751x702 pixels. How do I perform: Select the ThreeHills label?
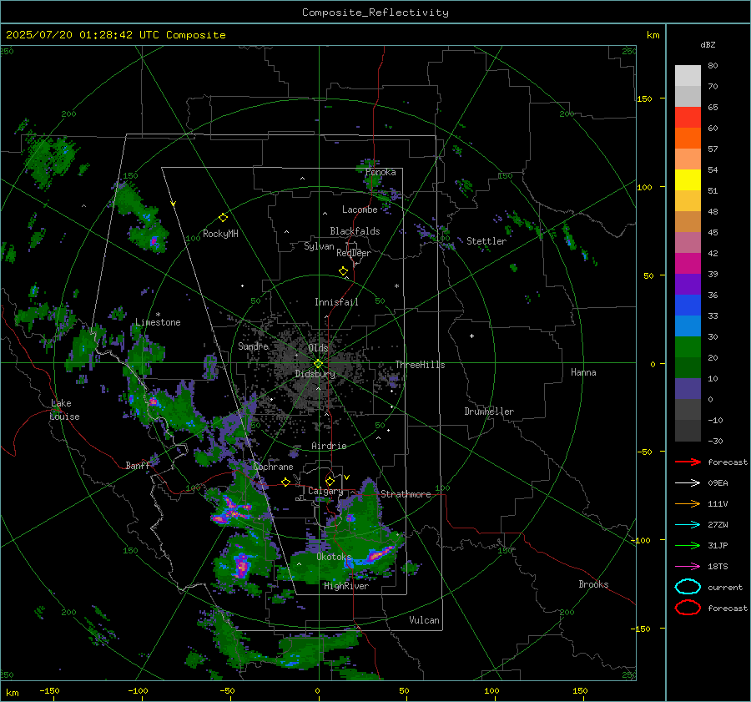(x=420, y=365)
